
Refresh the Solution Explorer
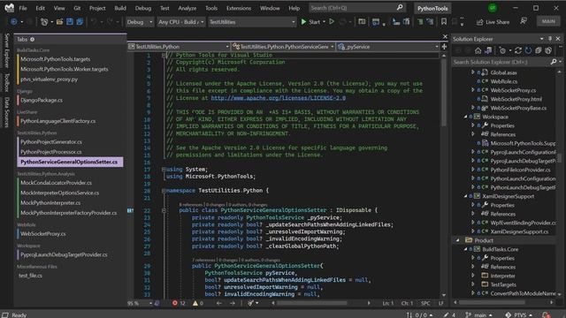(x=528, y=50)
